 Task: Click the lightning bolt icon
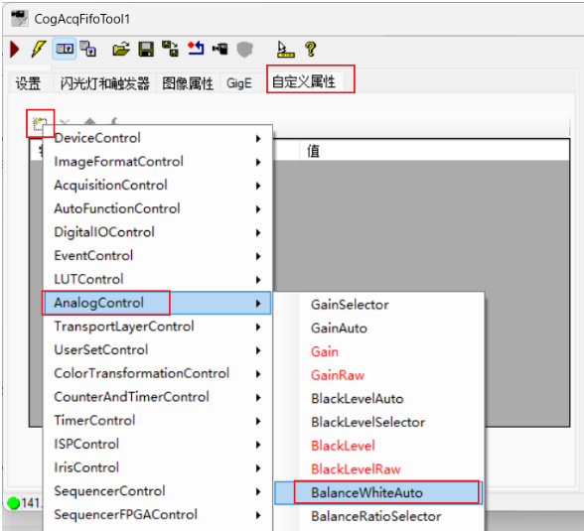39,49
